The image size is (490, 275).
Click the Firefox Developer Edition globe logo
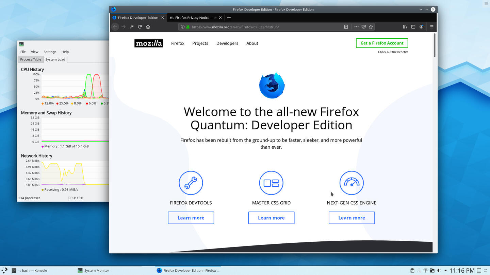coord(272,86)
